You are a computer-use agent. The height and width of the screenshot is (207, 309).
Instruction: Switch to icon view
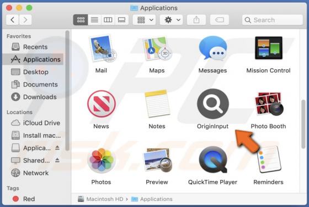pos(81,20)
